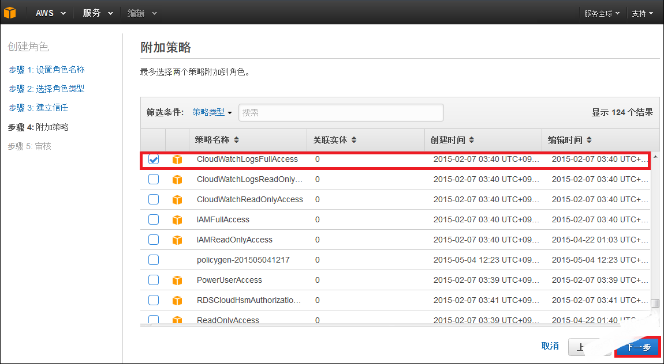Select the CloudWatchReadOnlyAccess checkbox
Viewport: 664px width, 364px height.
pyautogui.click(x=153, y=199)
